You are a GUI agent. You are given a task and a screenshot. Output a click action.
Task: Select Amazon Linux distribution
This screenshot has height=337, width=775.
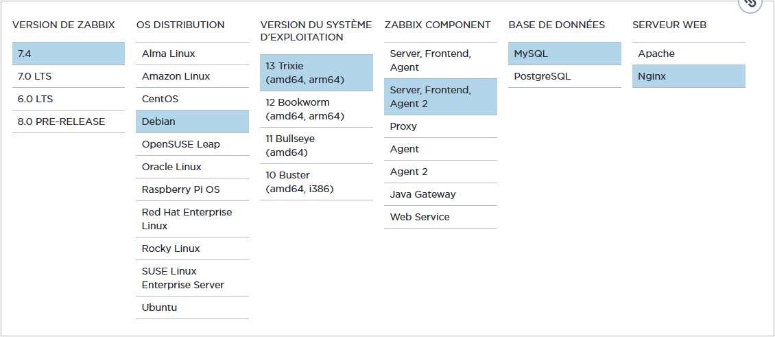coord(192,76)
